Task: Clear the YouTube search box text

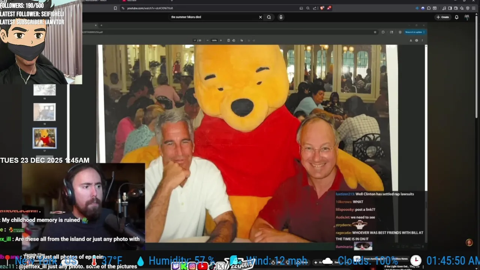Action: point(260,17)
